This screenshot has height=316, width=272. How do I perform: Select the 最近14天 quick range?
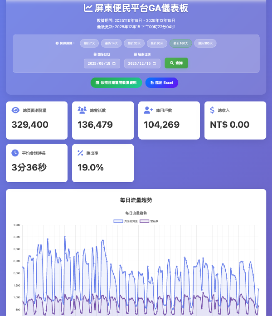point(112,43)
